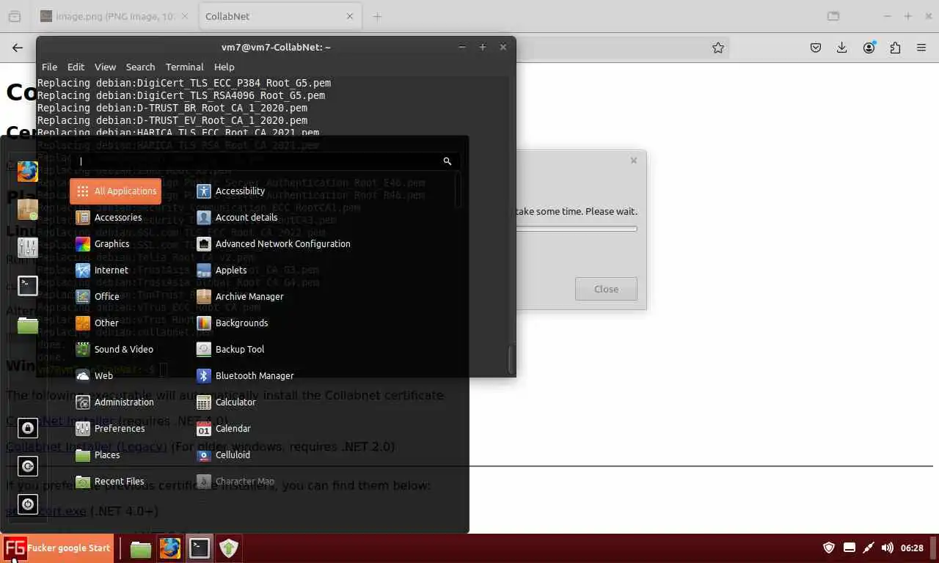Open the Terminal menu in the terminal window
This screenshot has width=939, height=563.
pos(184,67)
